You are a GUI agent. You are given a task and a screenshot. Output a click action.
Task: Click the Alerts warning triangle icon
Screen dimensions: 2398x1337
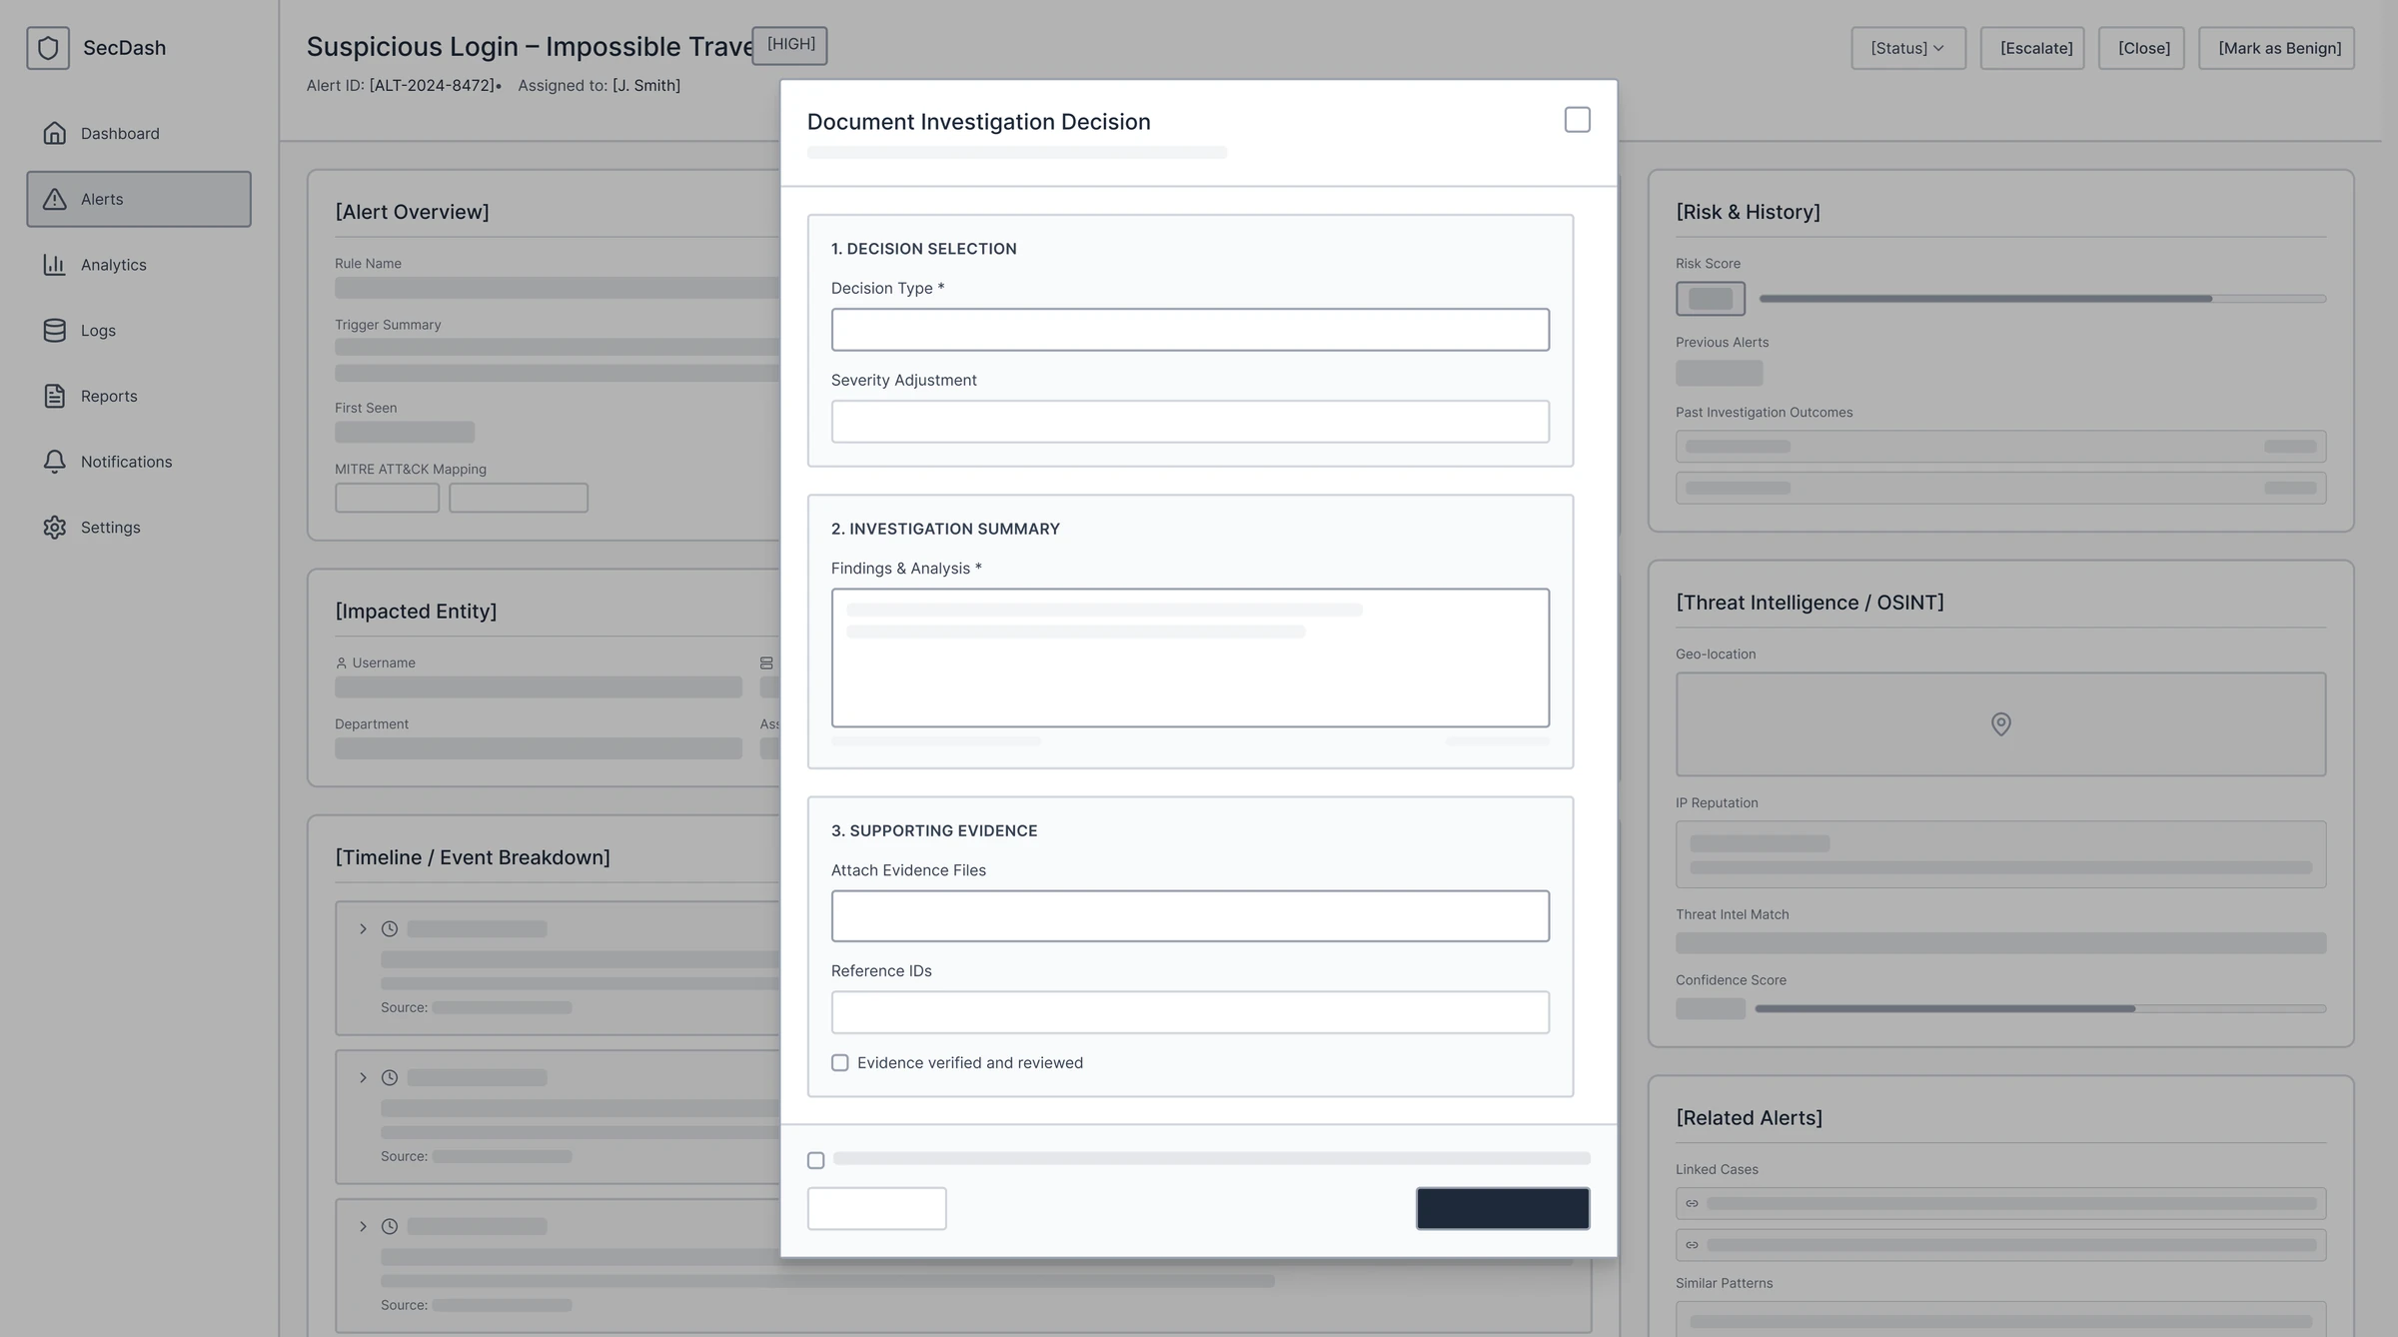click(55, 199)
